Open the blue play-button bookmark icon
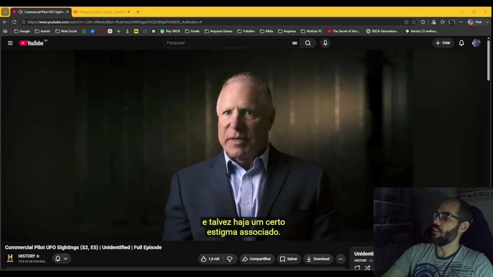The image size is (493, 277). coord(93,31)
